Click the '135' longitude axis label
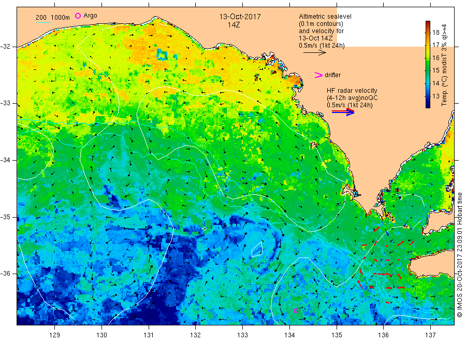 (x=337, y=335)
